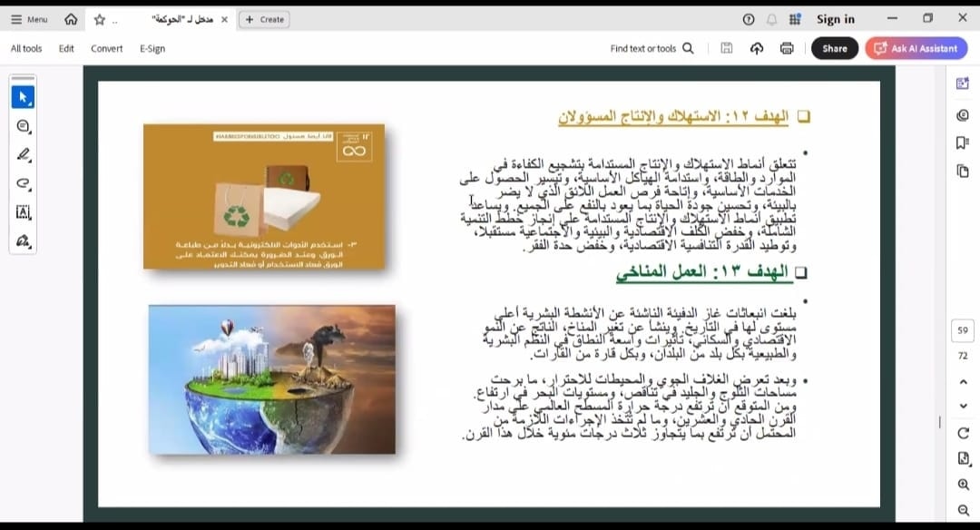This screenshot has width=980, height=530.
Task: Go to previous page with up chevron
Action: pyautogui.click(x=963, y=381)
